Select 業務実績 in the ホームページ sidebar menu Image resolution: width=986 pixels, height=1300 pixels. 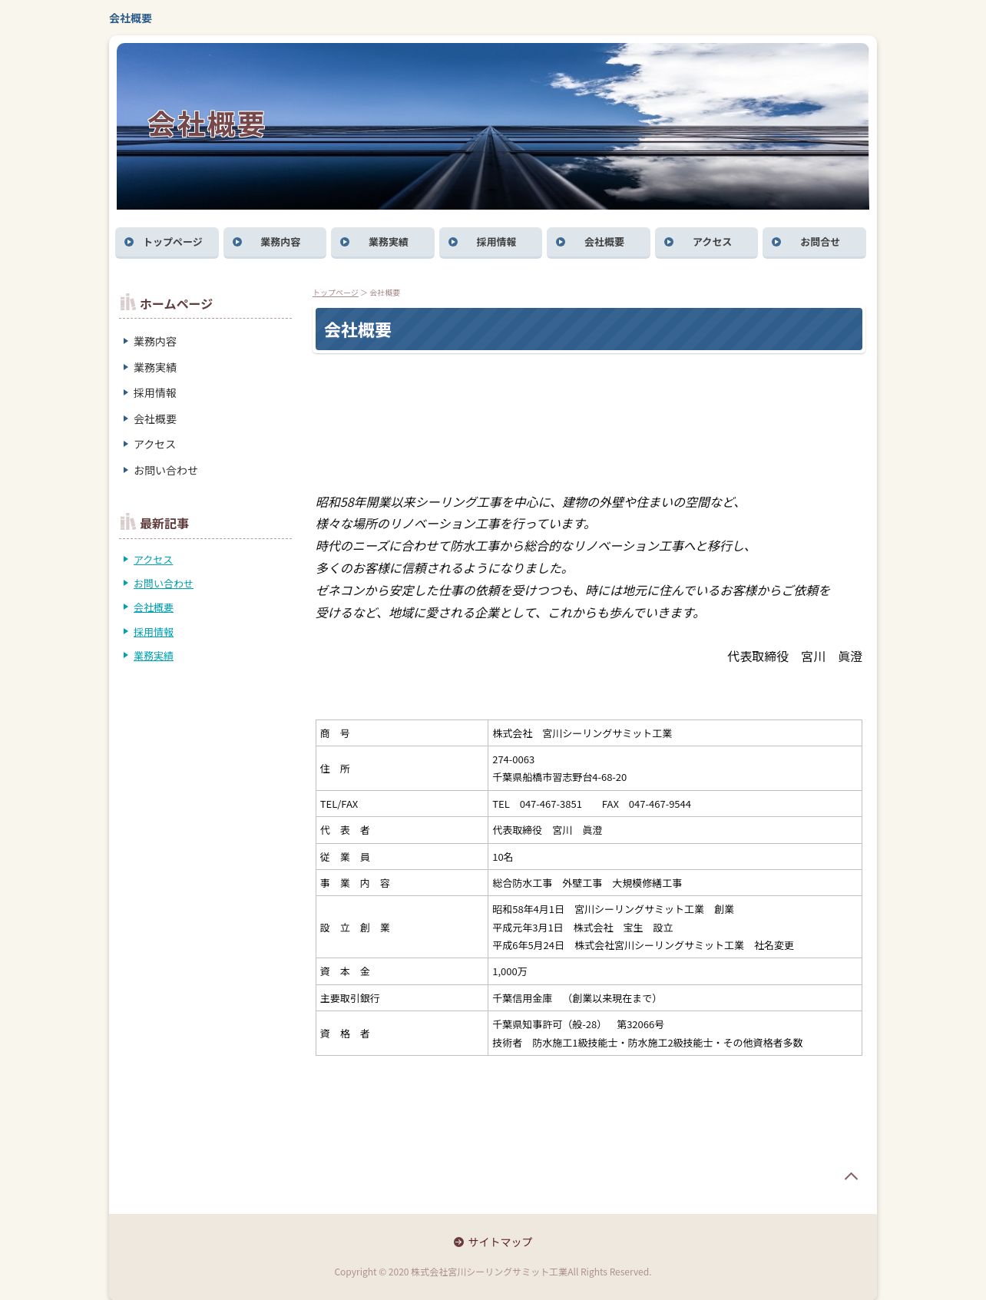coord(155,368)
